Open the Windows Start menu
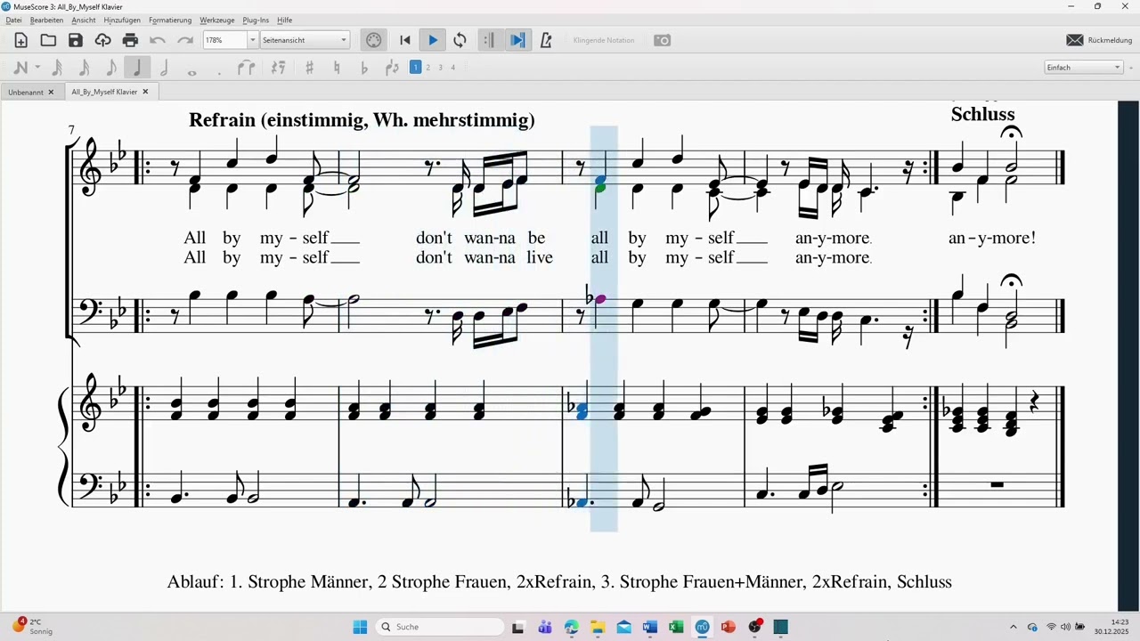This screenshot has height=641, width=1140. click(x=360, y=627)
